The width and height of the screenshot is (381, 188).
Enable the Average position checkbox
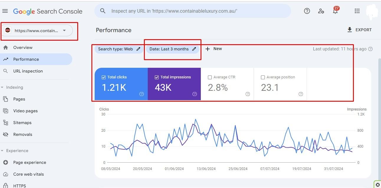(263, 77)
